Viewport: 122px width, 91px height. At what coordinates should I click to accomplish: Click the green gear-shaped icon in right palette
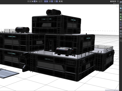[121, 19]
